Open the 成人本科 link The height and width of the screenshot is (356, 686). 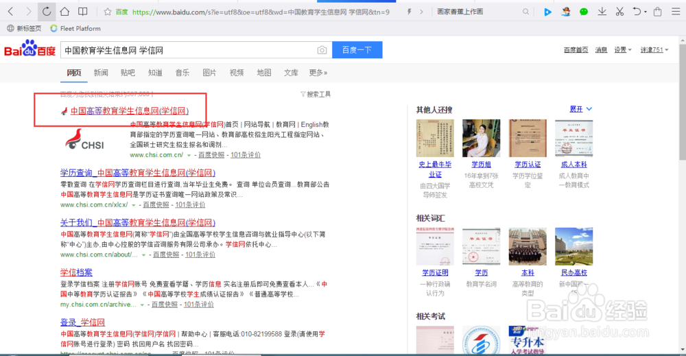pyautogui.click(x=574, y=165)
